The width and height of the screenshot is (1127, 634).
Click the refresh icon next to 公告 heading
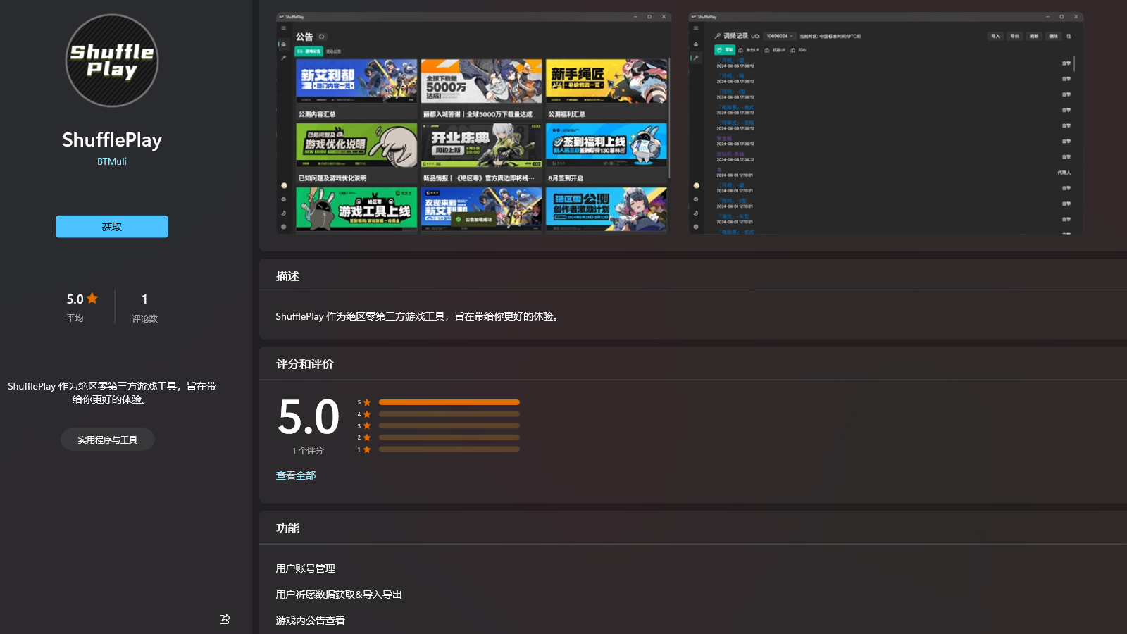[321, 37]
